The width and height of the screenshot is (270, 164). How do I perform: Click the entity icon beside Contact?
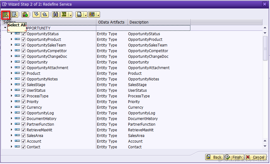click(17, 147)
